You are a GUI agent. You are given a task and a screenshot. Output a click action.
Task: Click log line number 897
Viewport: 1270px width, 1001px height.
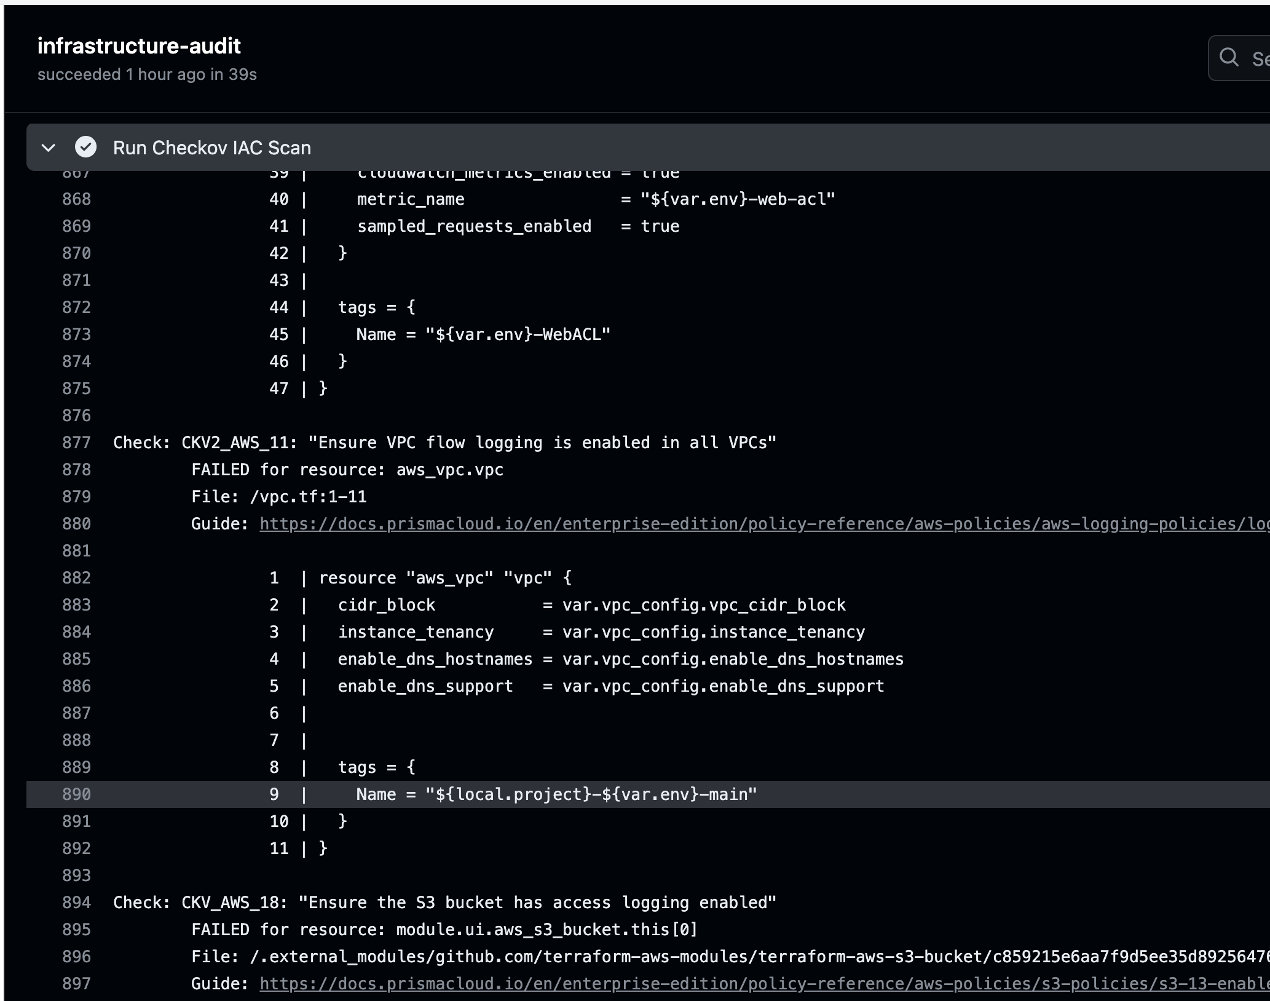(76, 984)
